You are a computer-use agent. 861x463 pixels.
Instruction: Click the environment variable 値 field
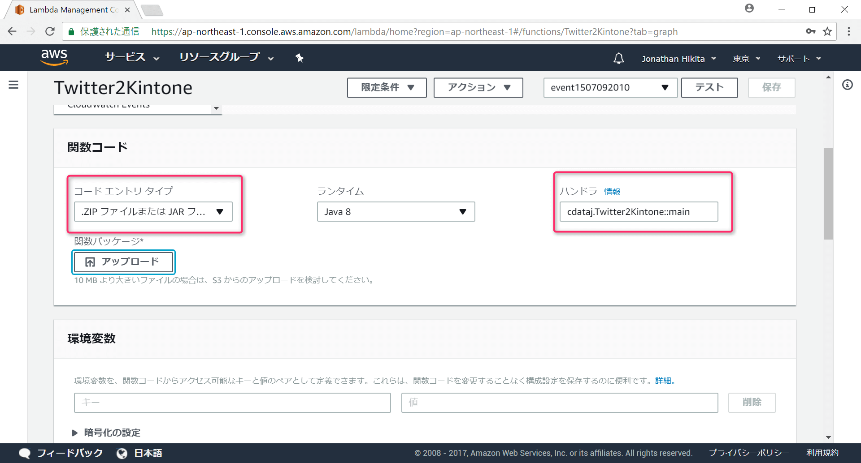560,403
